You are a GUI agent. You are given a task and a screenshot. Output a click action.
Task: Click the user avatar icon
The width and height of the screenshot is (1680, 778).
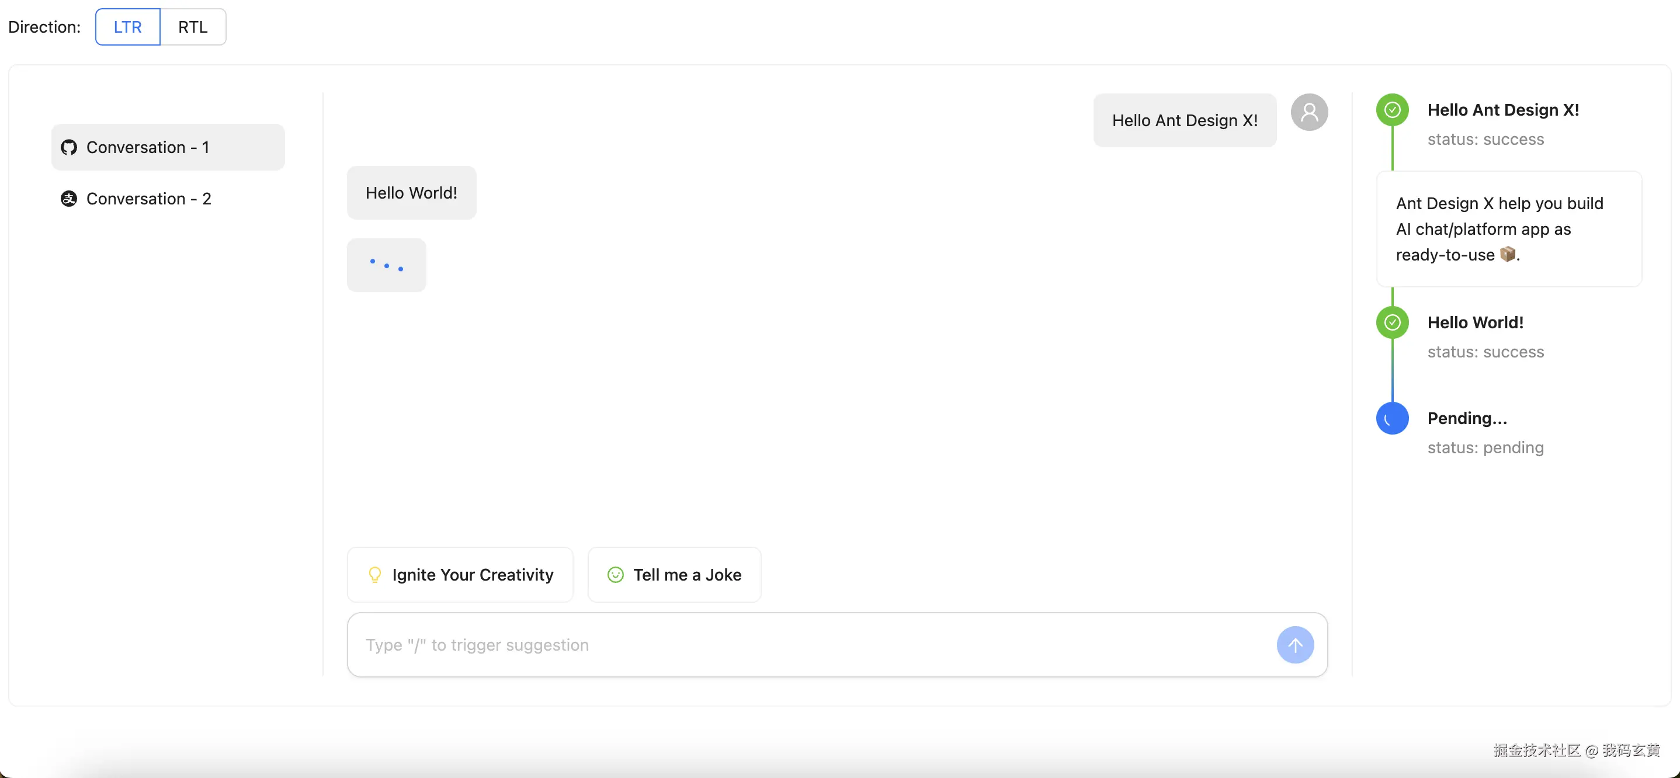(1309, 112)
